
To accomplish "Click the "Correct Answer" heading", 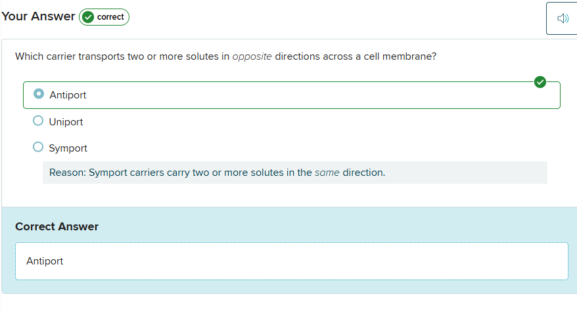I will tap(57, 226).
